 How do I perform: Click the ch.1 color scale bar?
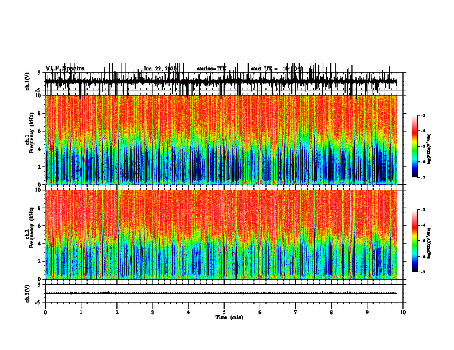point(414,146)
